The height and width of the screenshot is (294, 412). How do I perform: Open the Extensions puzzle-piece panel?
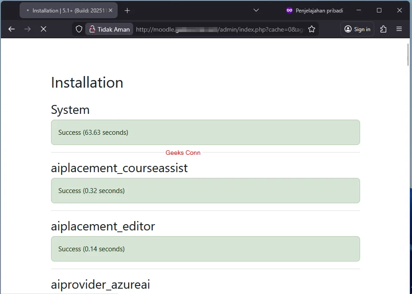pyautogui.click(x=383, y=29)
